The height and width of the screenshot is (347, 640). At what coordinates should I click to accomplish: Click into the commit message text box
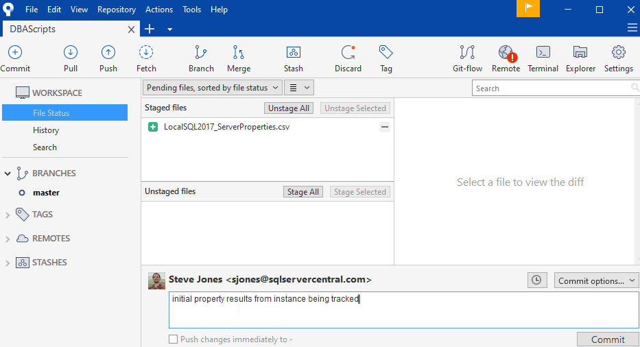(x=403, y=310)
